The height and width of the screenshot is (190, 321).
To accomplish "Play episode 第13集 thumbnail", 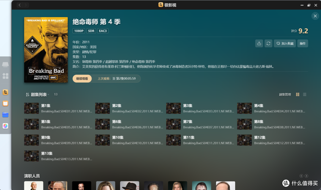I will tap(31, 156).
